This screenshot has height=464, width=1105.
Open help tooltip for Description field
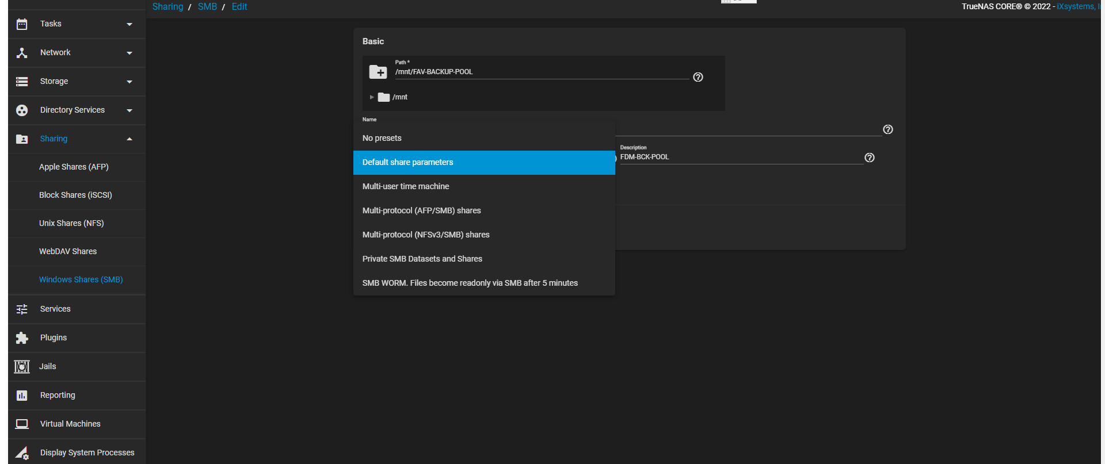[x=870, y=158]
